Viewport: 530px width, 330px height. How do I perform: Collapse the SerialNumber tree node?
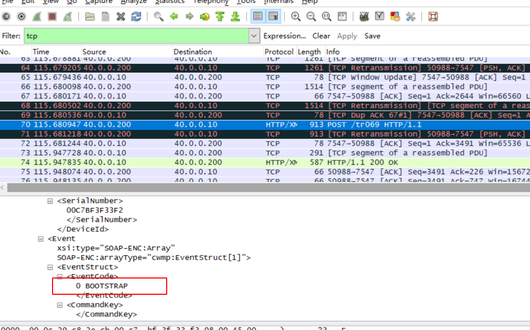coord(50,201)
